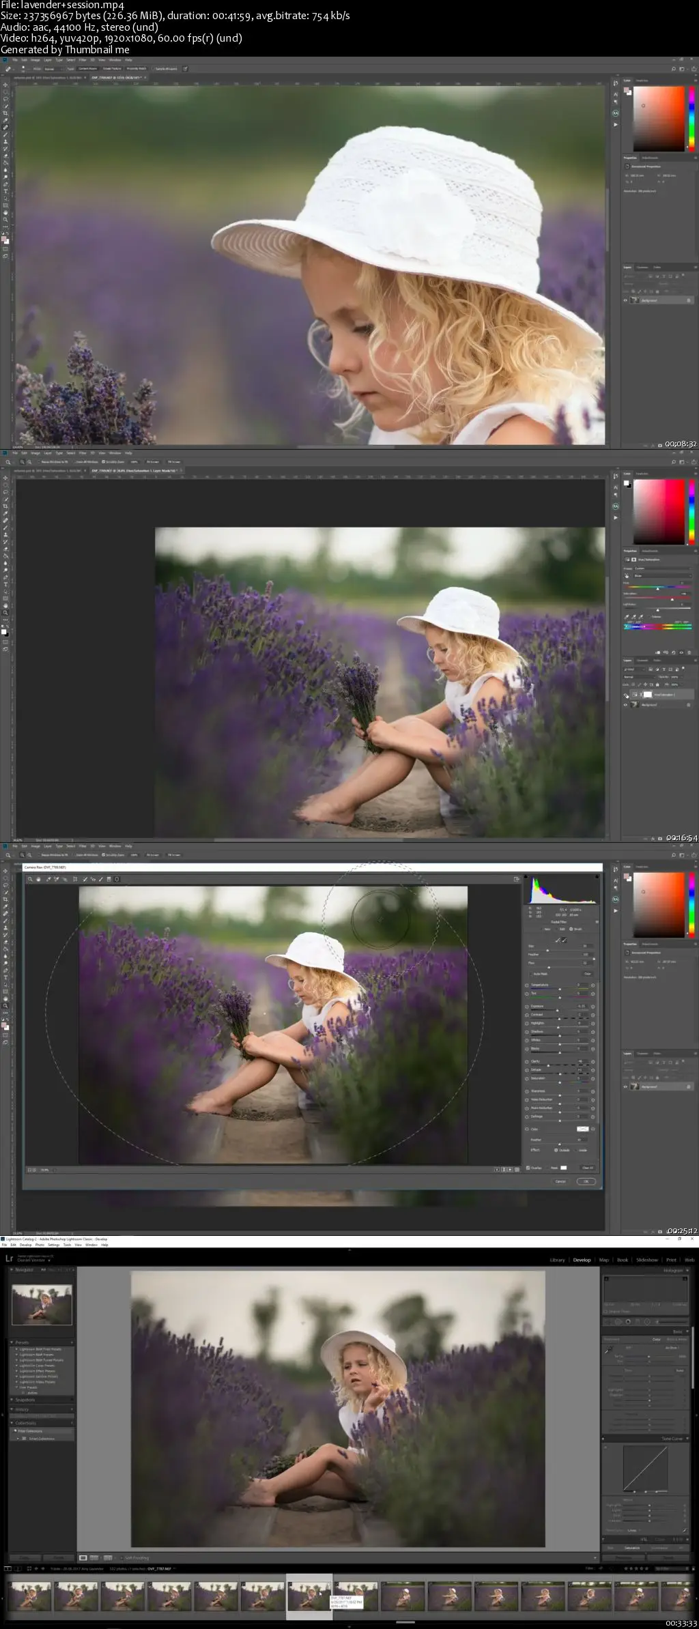Click the color picker field in the 00:08:32 frame
The width and height of the screenshot is (699, 1629).
(x=658, y=117)
